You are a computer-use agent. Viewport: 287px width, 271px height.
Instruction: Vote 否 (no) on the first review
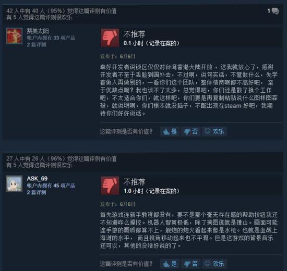pos(191,131)
